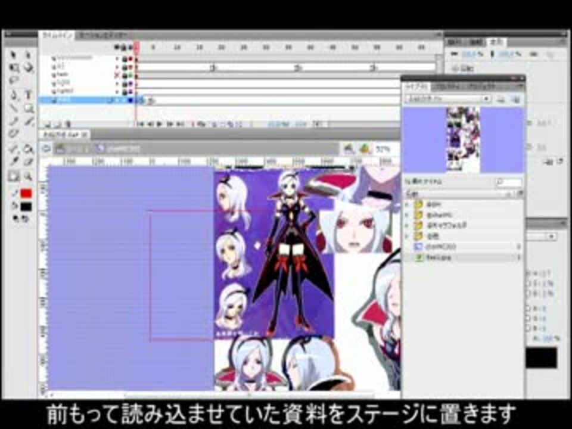
Task: Select the Pen tool
Action: pyautogui.click(x=14, y=95)
